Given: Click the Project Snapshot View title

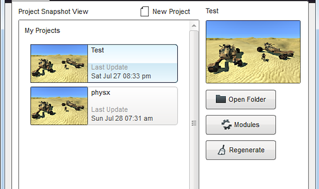Looking at the screenshot, I should coord(53,11).
